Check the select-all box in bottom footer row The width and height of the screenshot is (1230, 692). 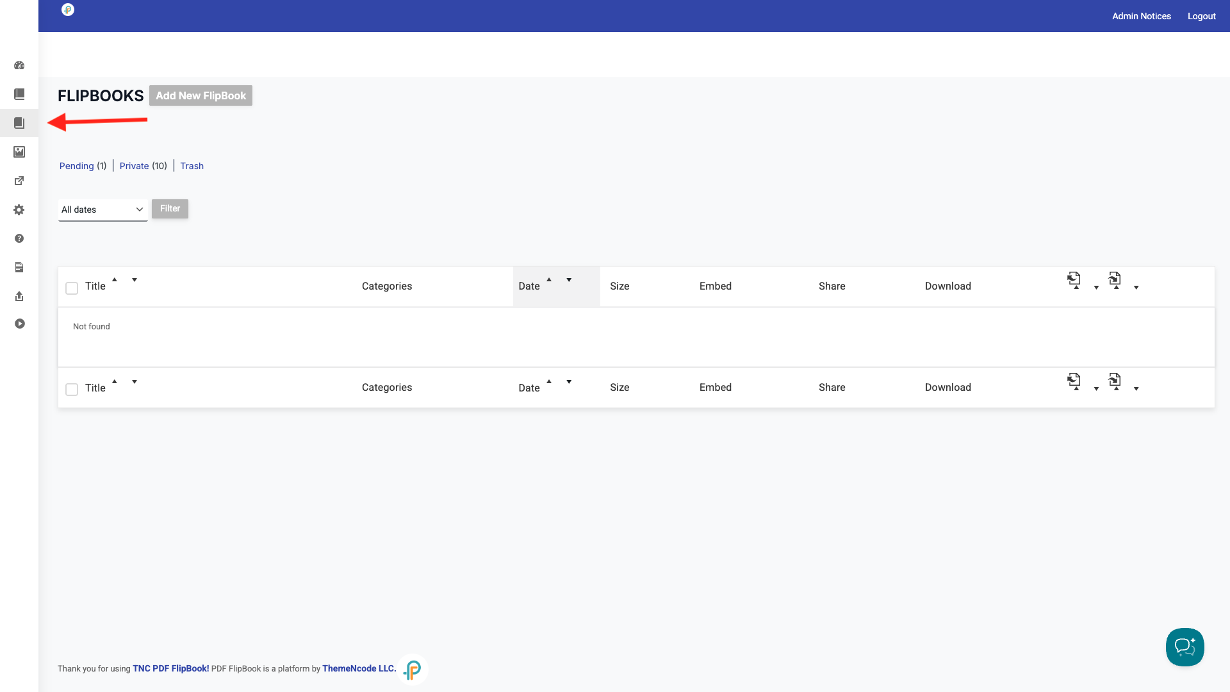pyautogui.click(x=72, y=390)
